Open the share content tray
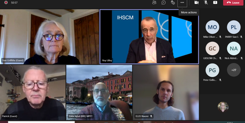The image size is (245, 123). (215, 2)
